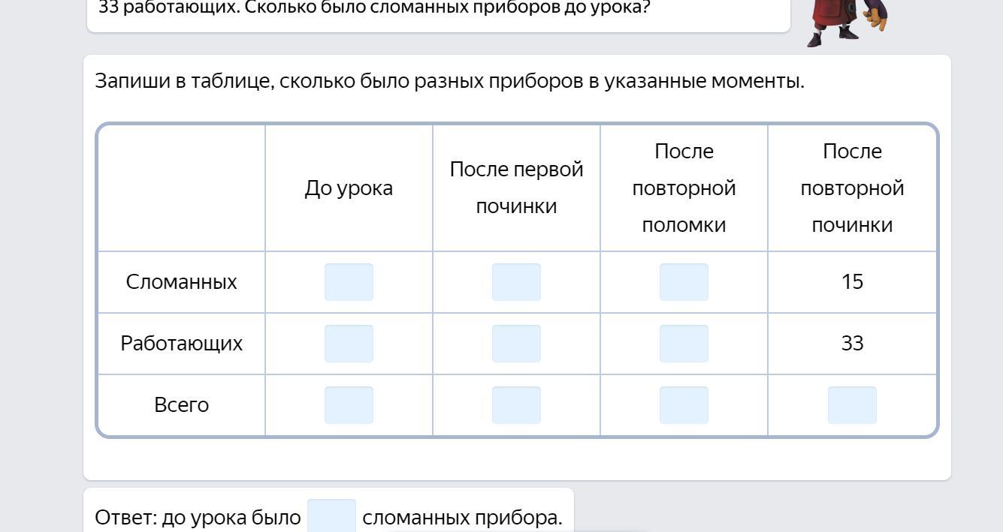
Task: Click the value 33 in the table
Action: point(852,344)
